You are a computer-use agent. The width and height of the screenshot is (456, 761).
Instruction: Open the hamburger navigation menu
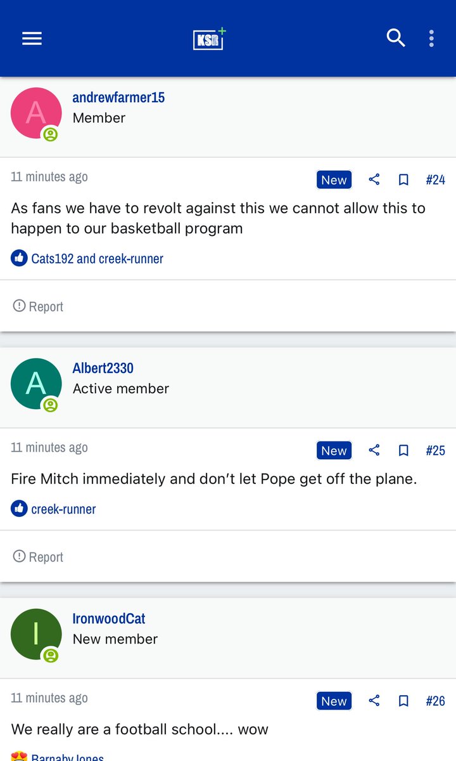32,39
